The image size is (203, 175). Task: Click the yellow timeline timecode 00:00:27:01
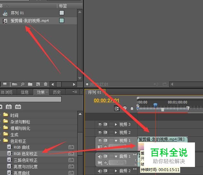click(106, 101)
